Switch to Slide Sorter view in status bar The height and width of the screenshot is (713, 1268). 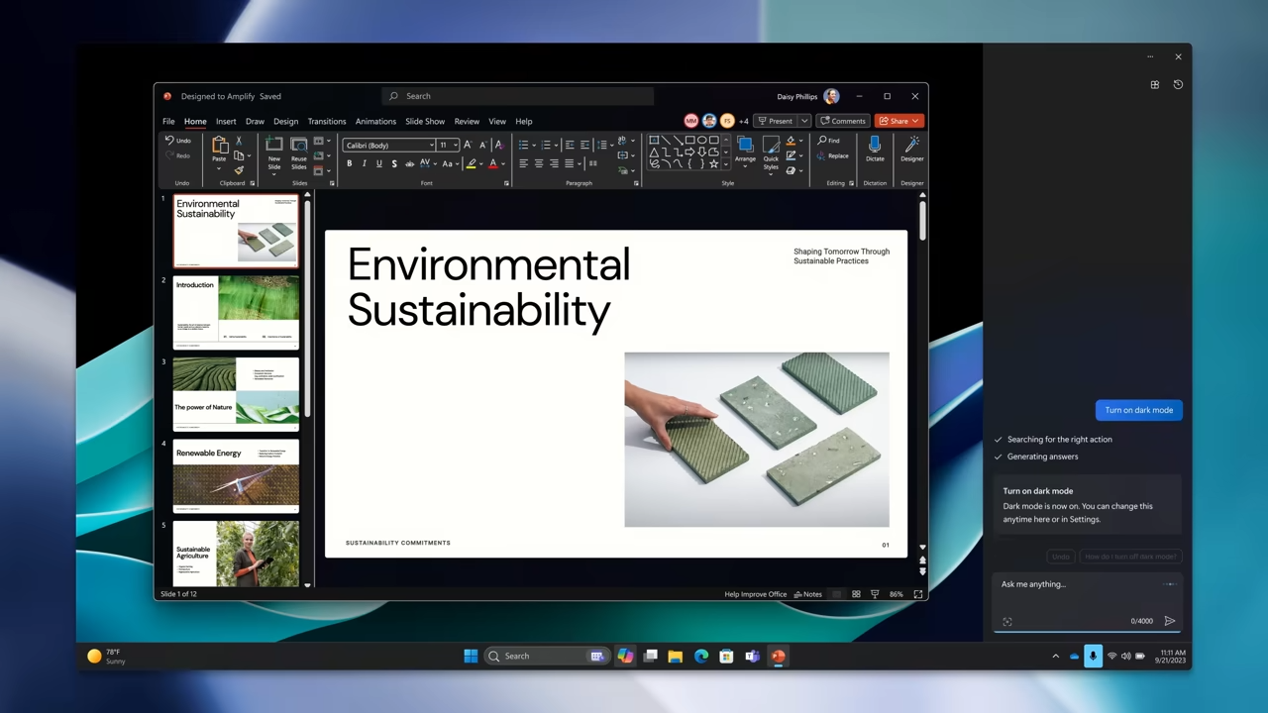click(856, 594)
